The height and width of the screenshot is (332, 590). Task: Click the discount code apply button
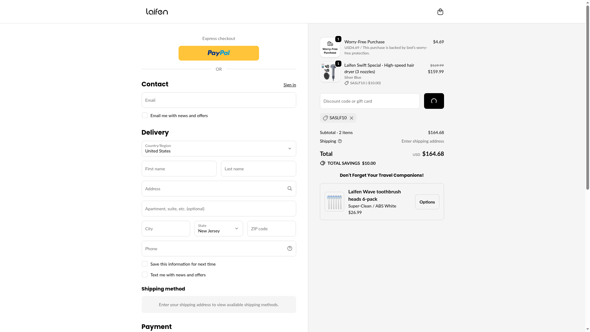point(434,101)
